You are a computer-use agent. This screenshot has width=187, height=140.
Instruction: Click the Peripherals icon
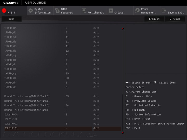tap(84, 11)
